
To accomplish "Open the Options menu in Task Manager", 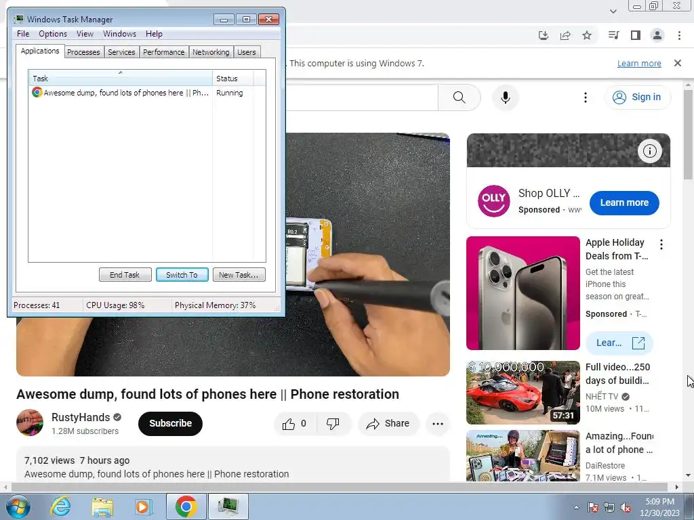I will point(53,34).
